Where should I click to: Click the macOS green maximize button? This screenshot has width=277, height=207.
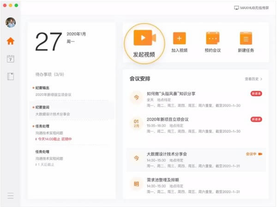16,6
